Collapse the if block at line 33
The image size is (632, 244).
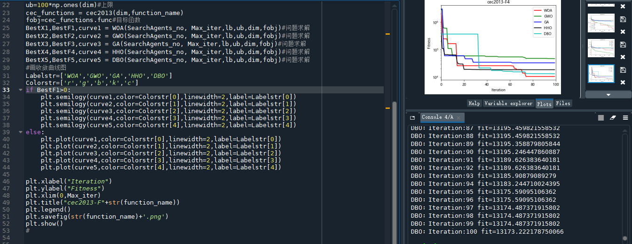tap(20, 90)
